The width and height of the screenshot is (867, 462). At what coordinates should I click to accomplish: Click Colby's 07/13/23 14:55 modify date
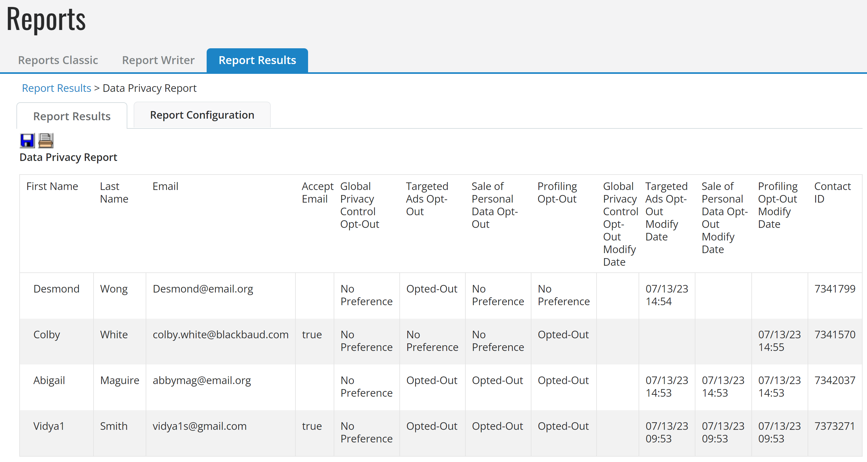coord(779,341)
